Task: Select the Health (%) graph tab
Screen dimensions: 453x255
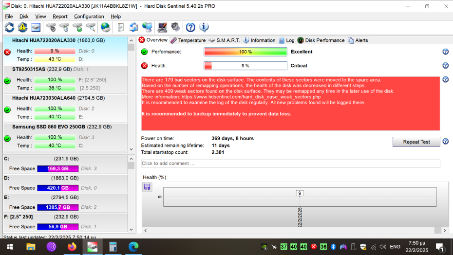Action: (x=154, y=177)
